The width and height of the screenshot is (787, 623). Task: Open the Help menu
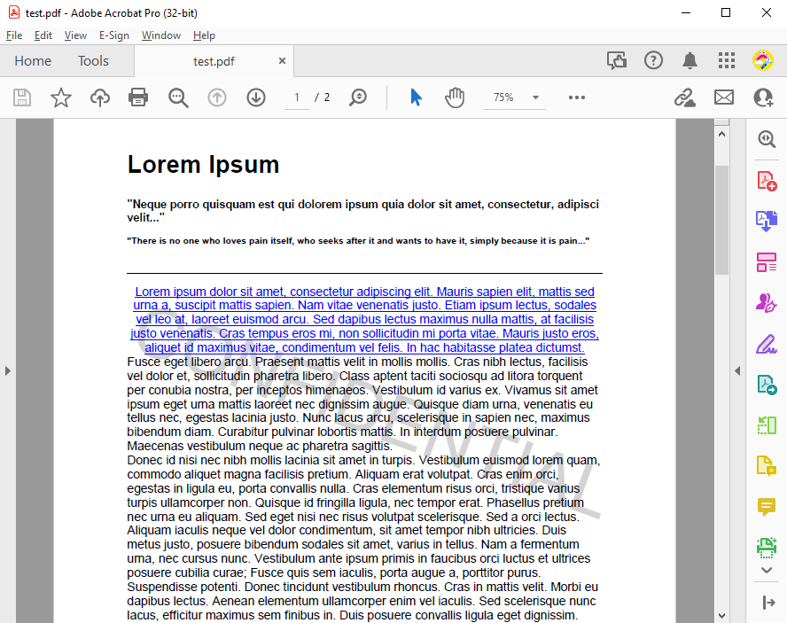pyautogui.click(x=204, y=35)
